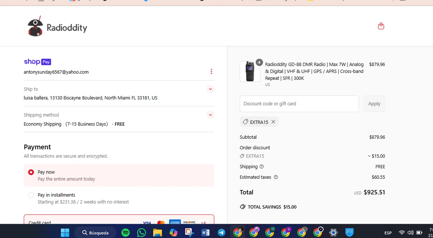Show estimated taxes help icon
This screenshot has height=238, width=433.
[276, 177]
